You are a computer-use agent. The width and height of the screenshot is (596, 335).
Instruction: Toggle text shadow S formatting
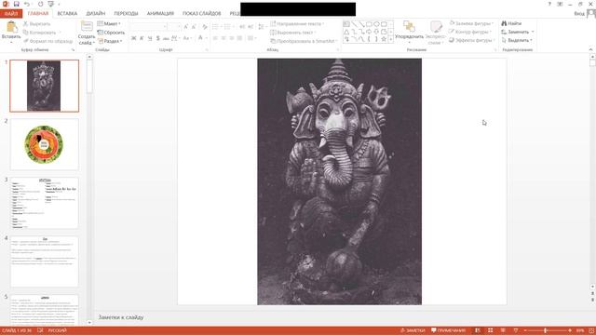[x=157, y=38]
